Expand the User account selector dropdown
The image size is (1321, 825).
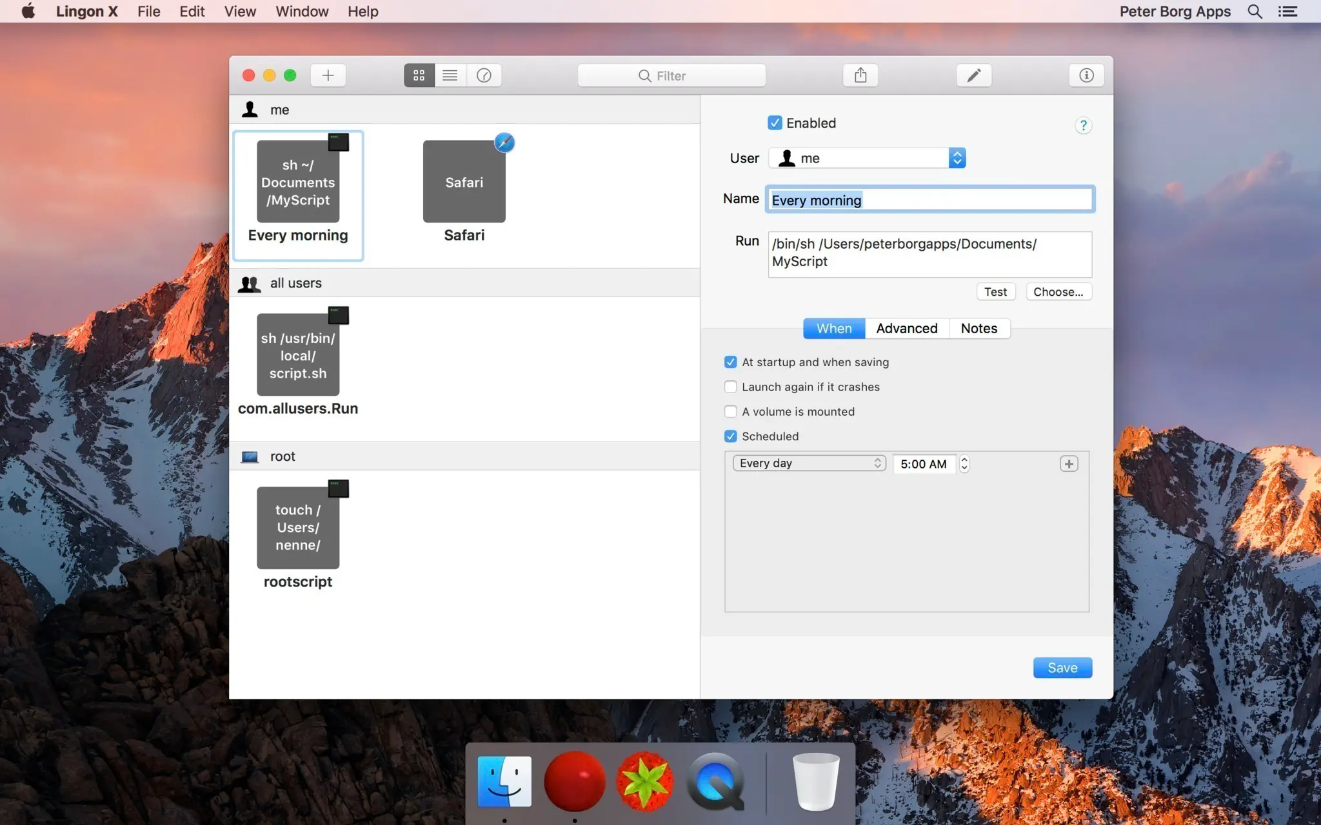click(x=956, y=158)
